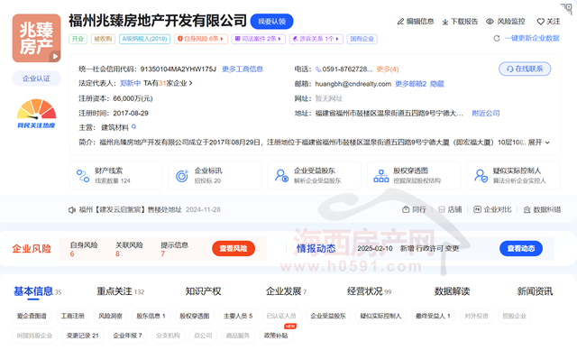Click 查看动态 blue button
The image size is (577, 350).
[x=521, y=248]
